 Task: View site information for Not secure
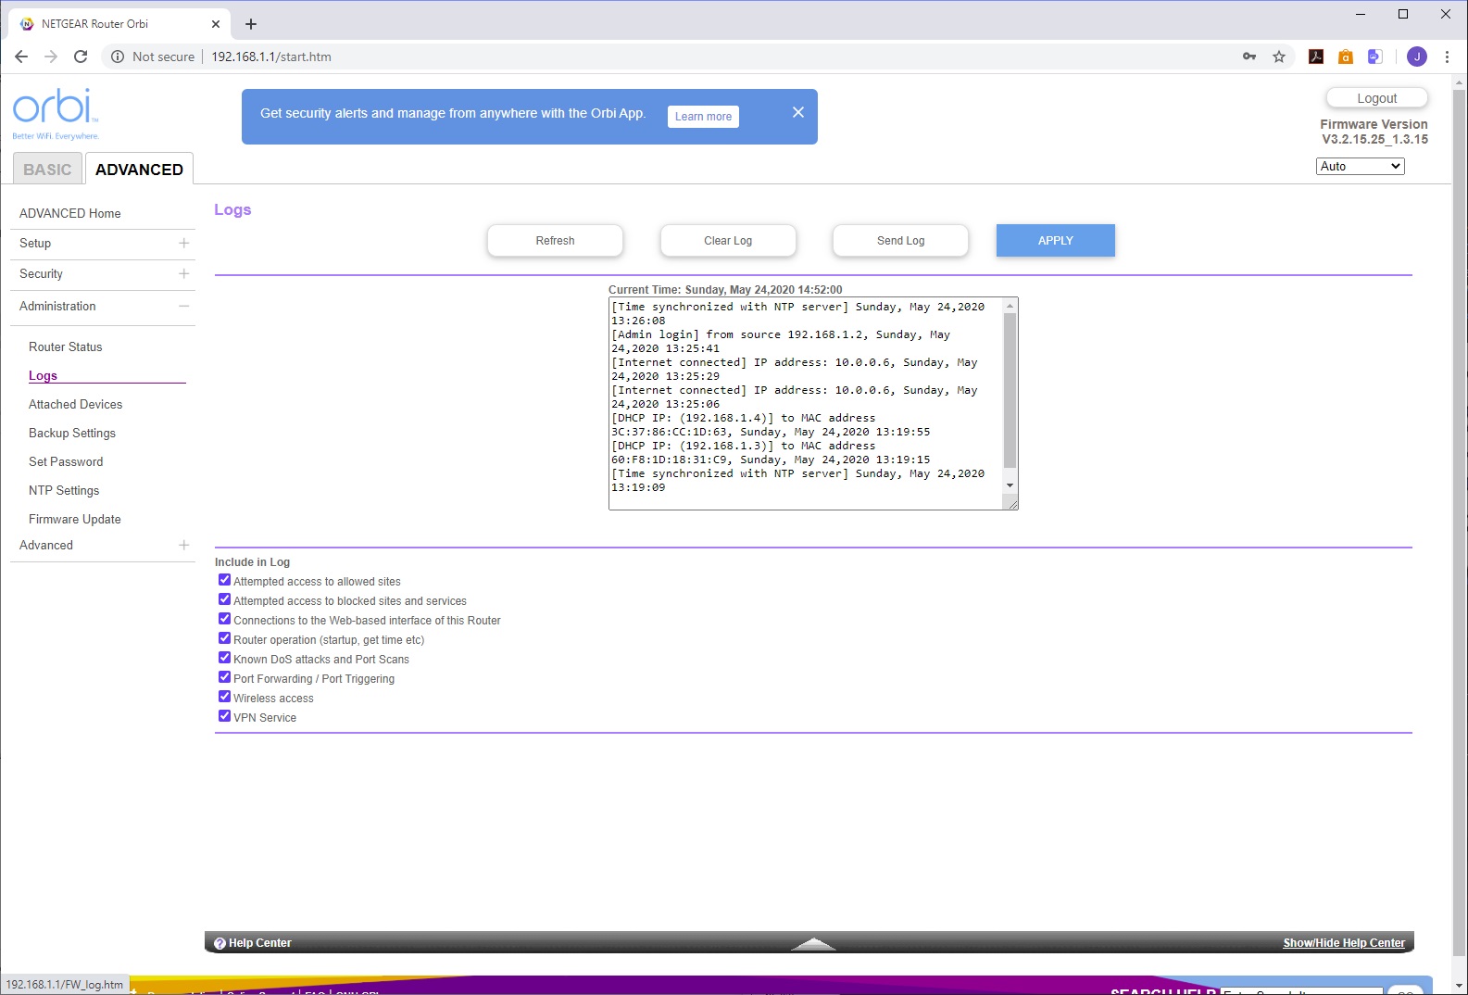point(153,57)
